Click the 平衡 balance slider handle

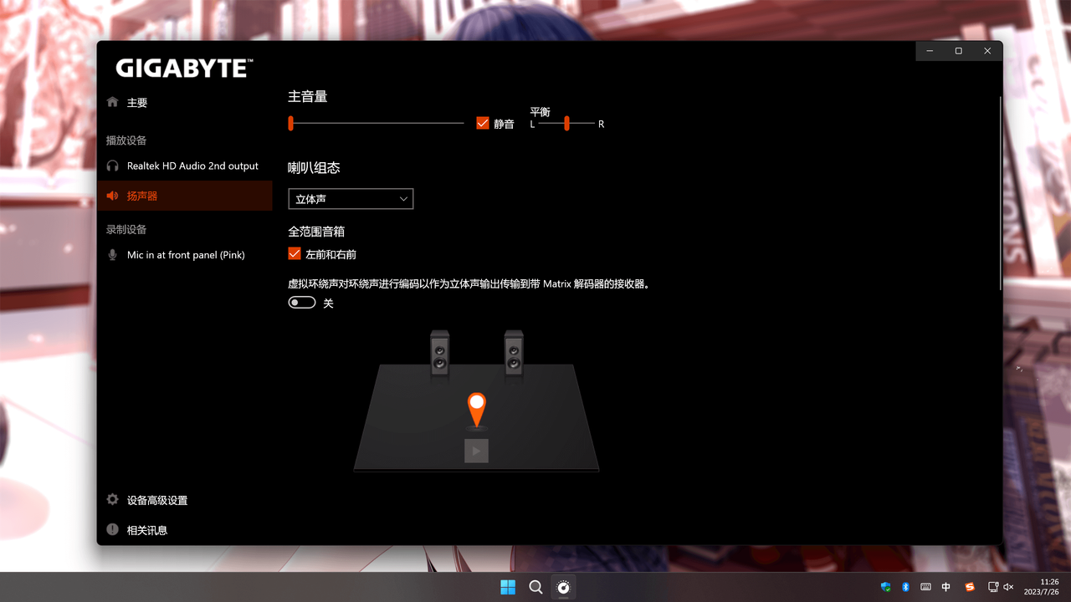click(x=566, y=123)
